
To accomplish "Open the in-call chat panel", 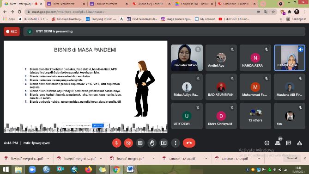I will [289, 143].
